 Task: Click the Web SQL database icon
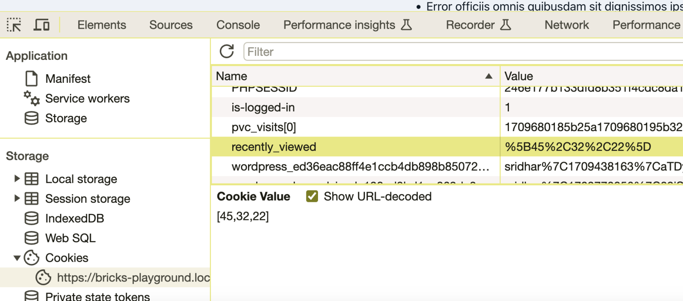pyautogui.click(x=31, y=238)
